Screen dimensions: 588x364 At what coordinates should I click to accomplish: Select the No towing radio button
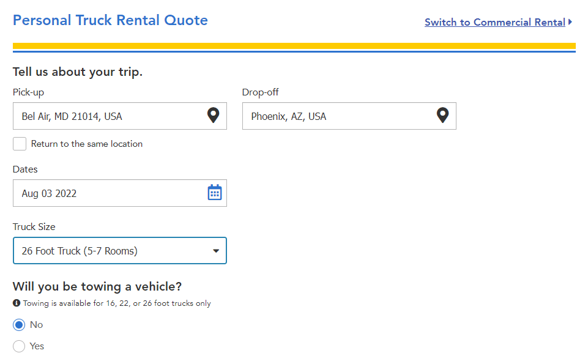19,325
